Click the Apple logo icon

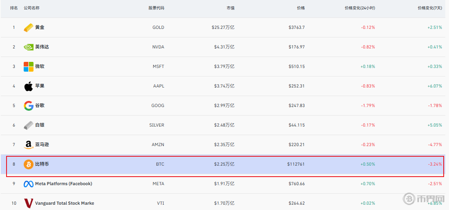(x=28, y=86)
